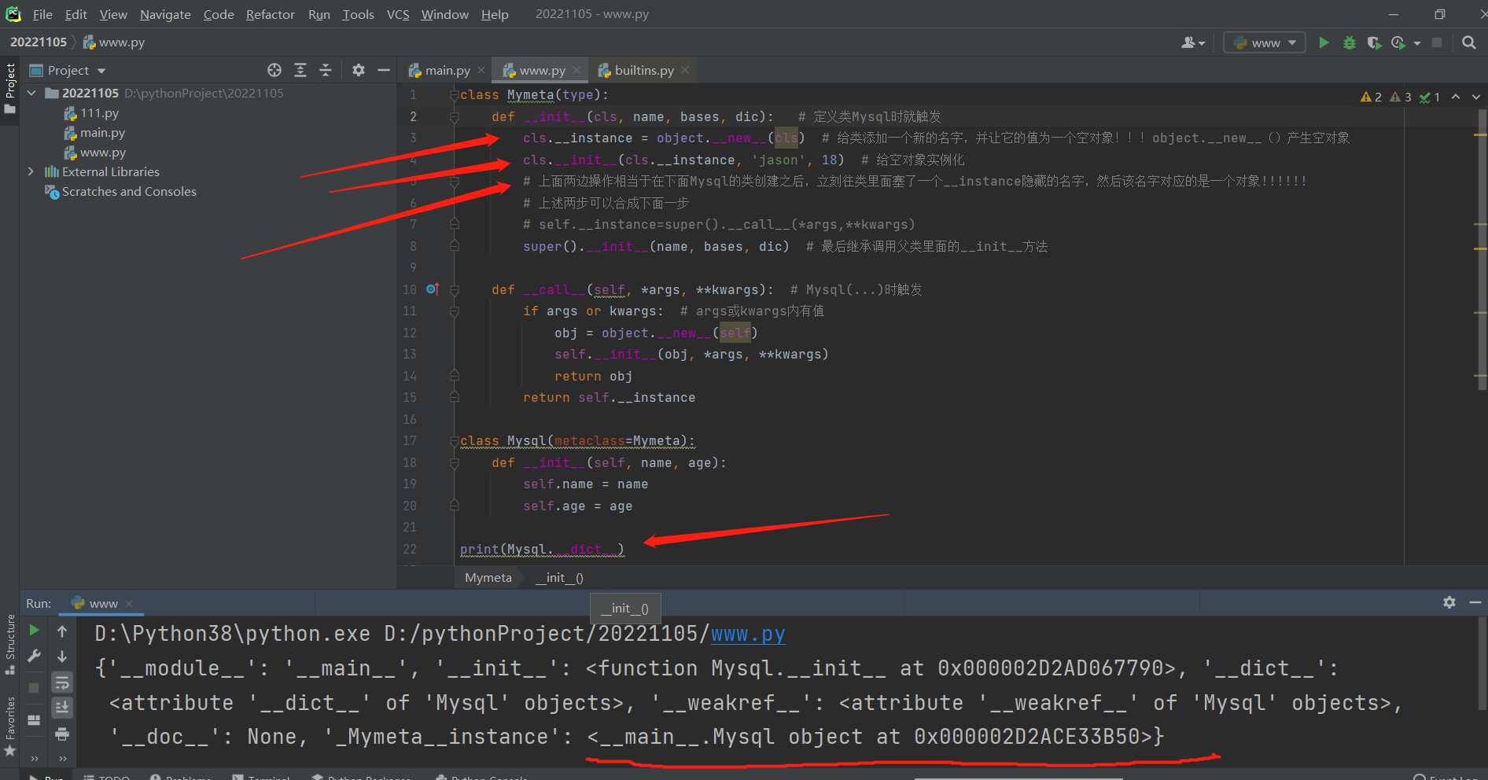Rerun www using Run panel play icon

(34, 631)
